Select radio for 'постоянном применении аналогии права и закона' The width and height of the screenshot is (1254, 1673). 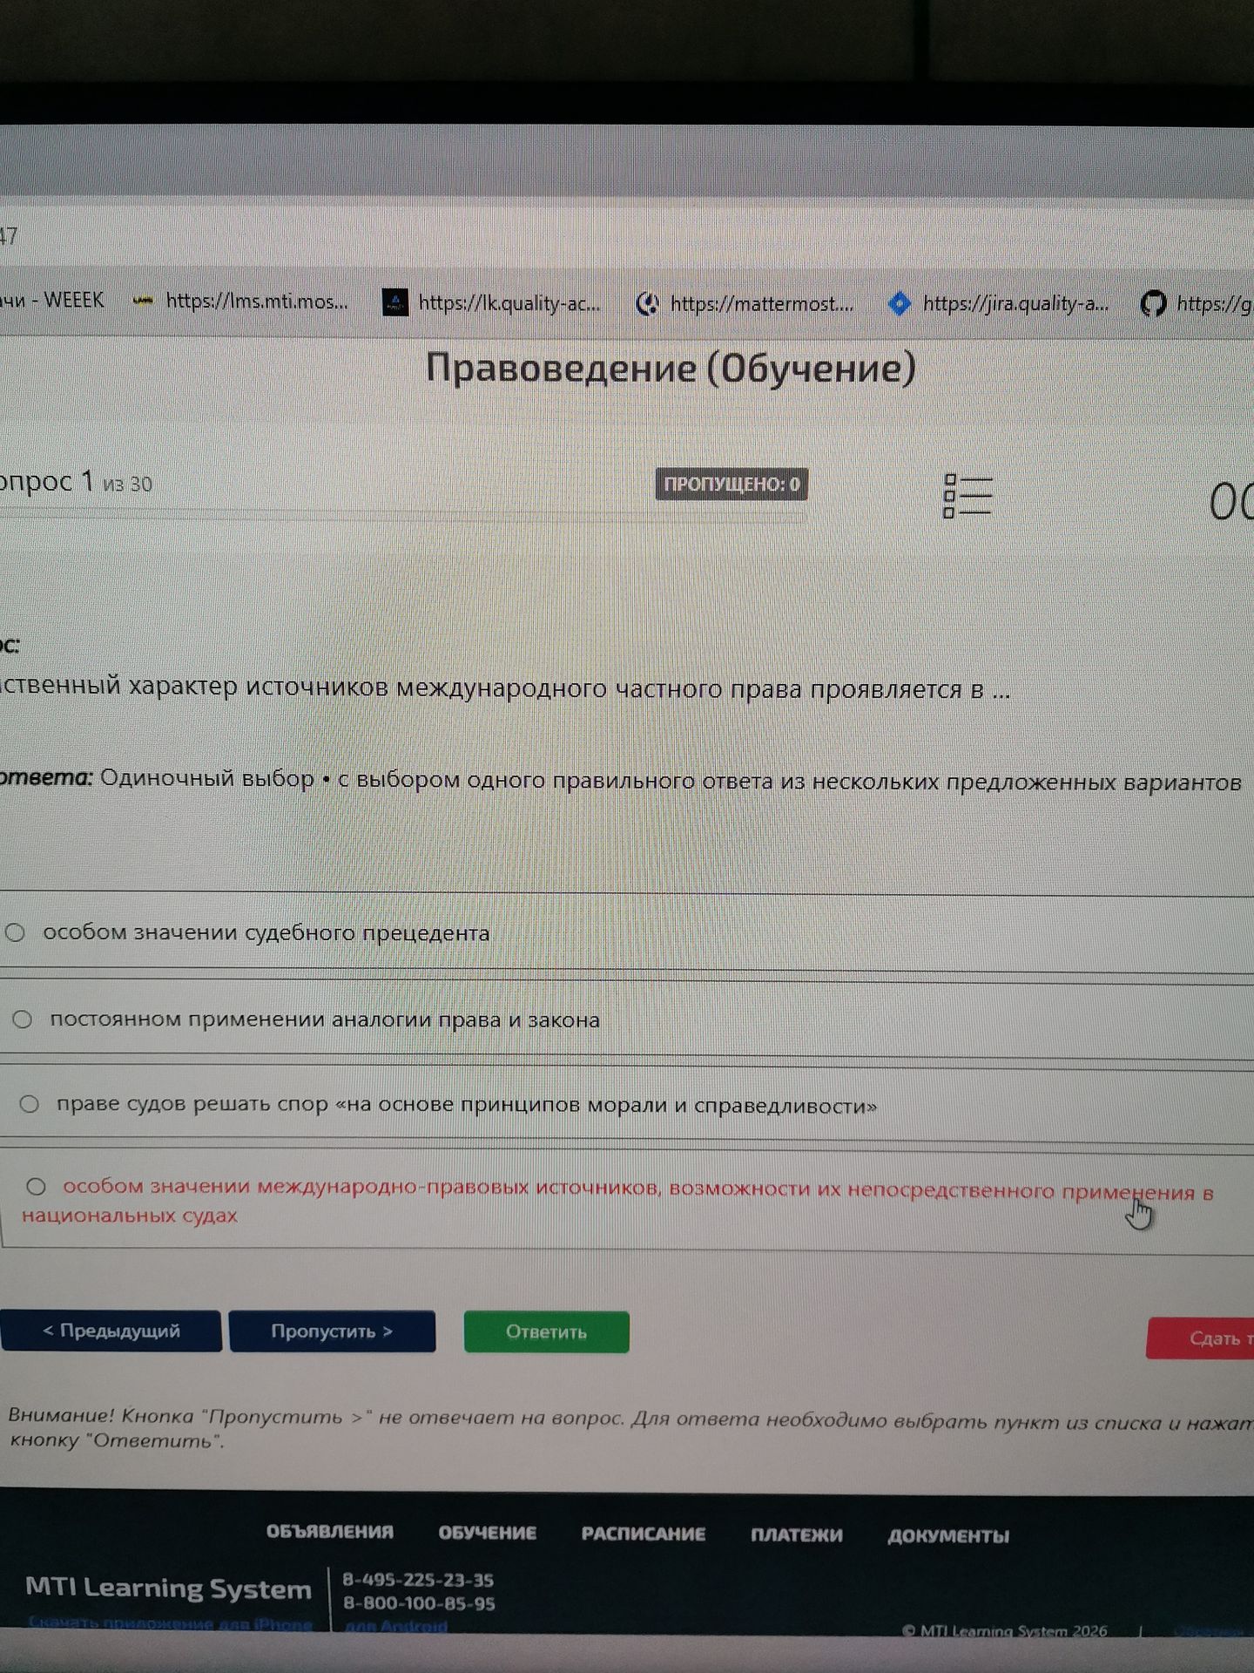point(23,1019)
